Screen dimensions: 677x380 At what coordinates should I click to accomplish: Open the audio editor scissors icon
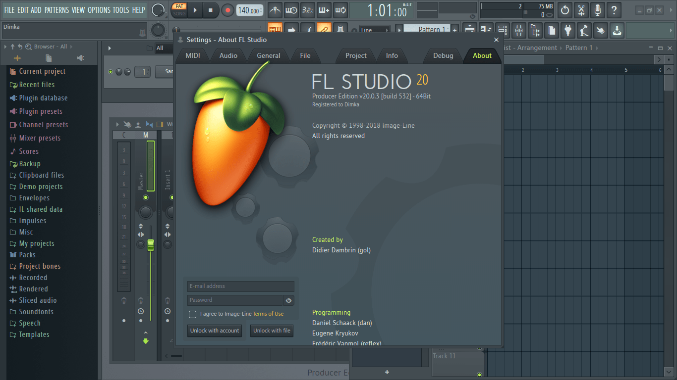pyautogui.click(x=581, y=10)
